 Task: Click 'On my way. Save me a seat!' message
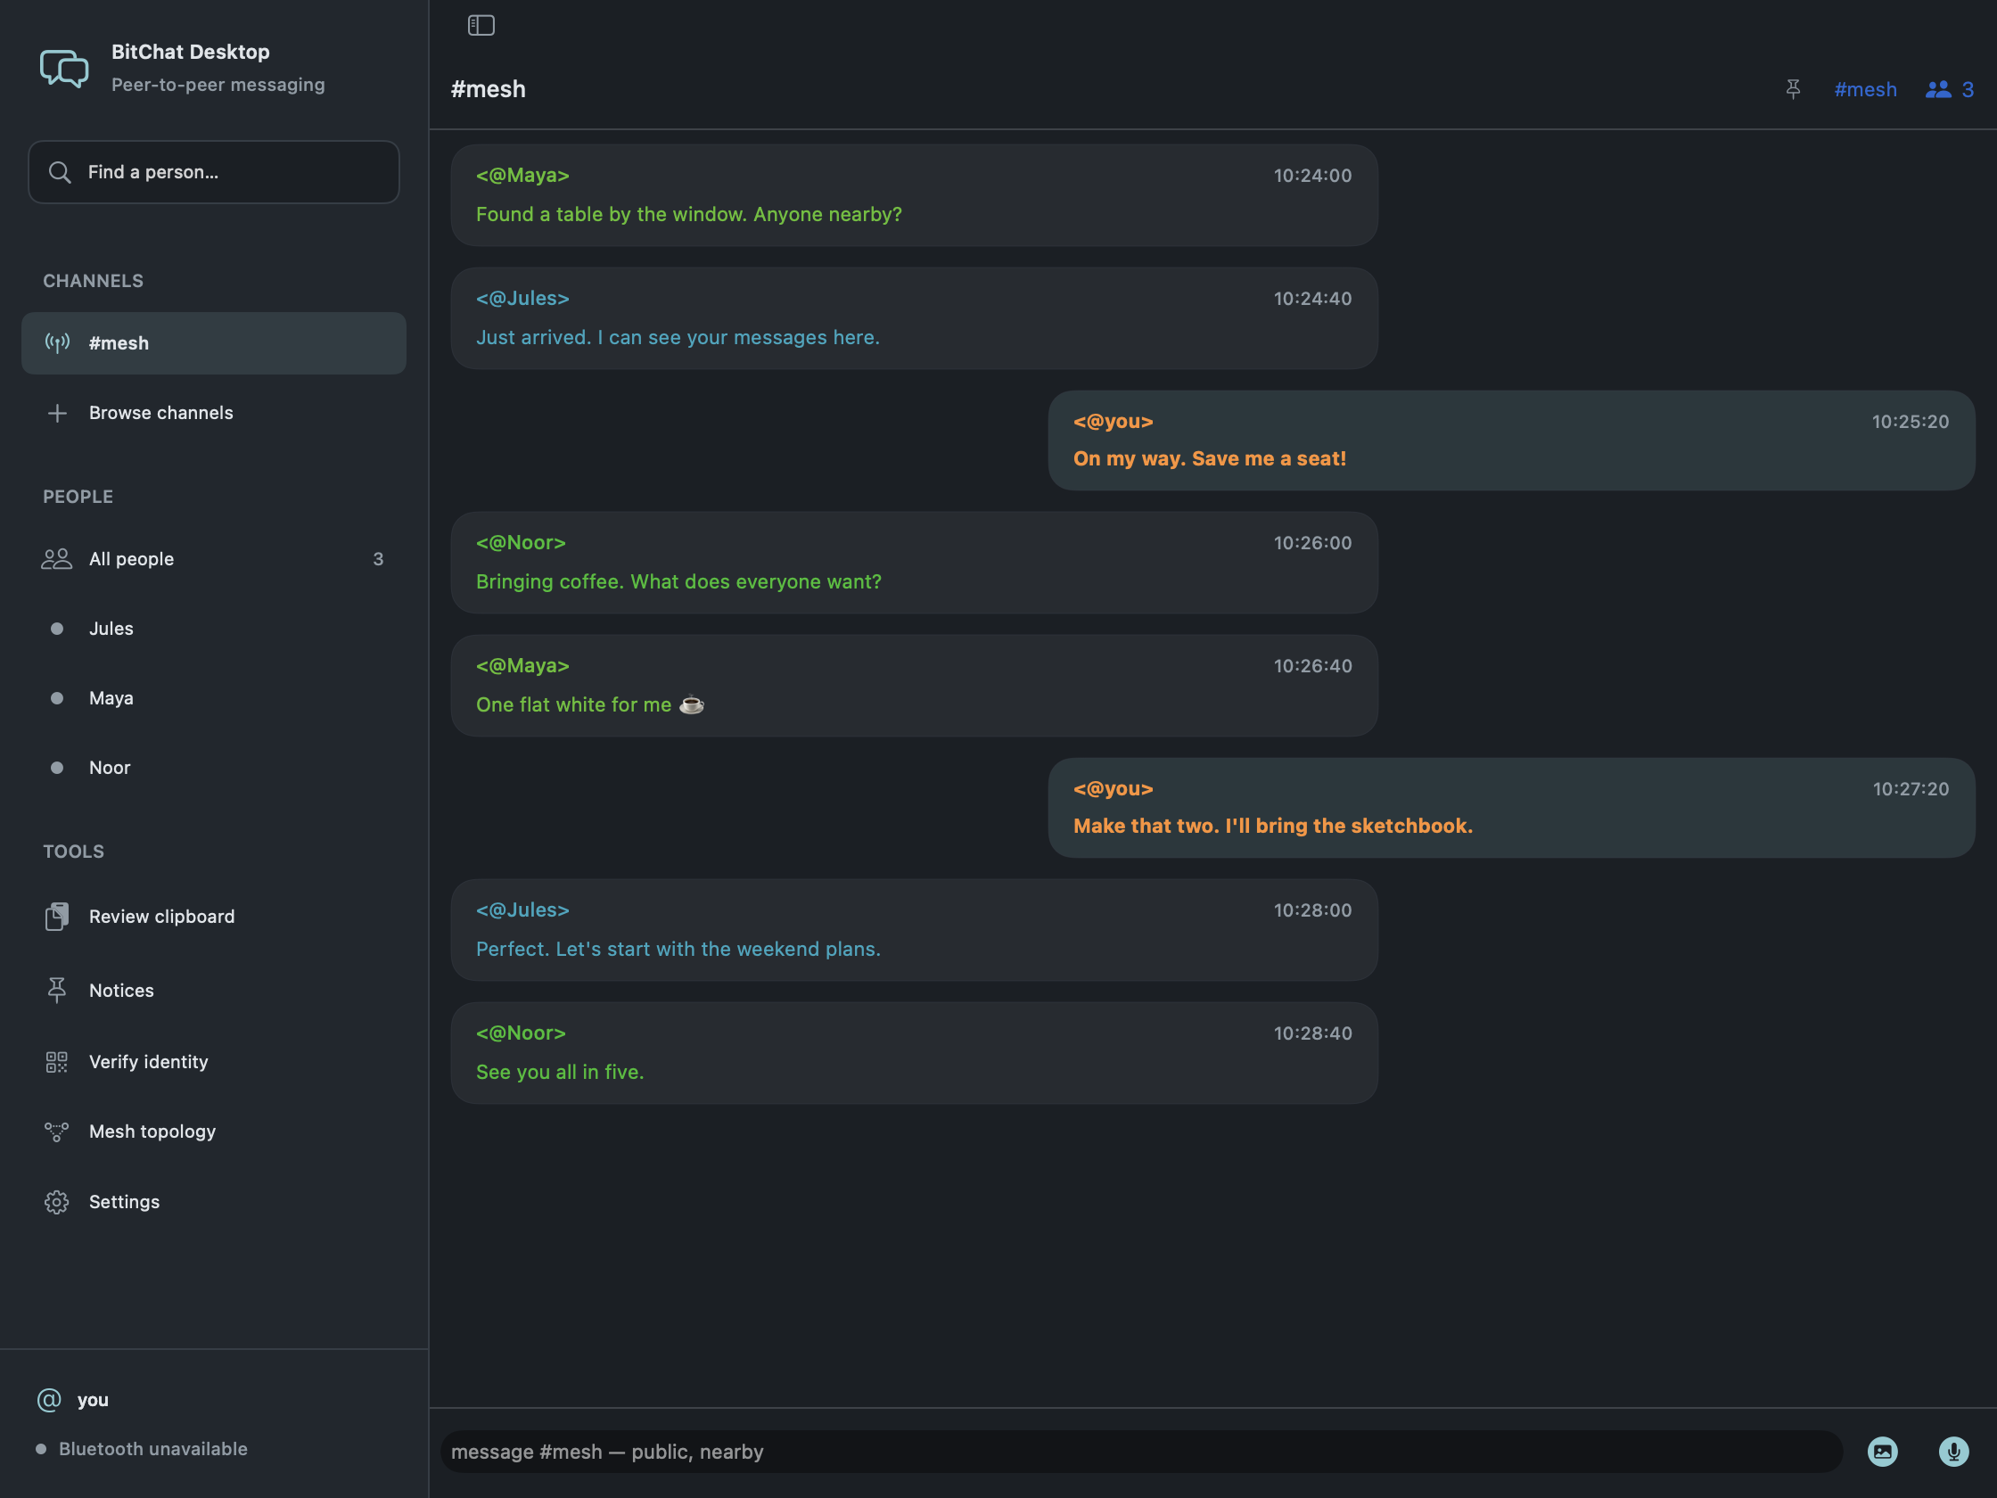(1210, 458)
